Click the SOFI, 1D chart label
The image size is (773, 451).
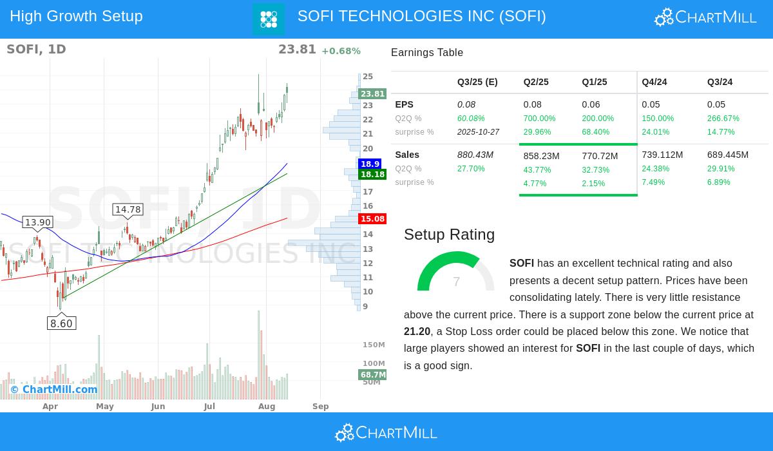click(36, 49)
